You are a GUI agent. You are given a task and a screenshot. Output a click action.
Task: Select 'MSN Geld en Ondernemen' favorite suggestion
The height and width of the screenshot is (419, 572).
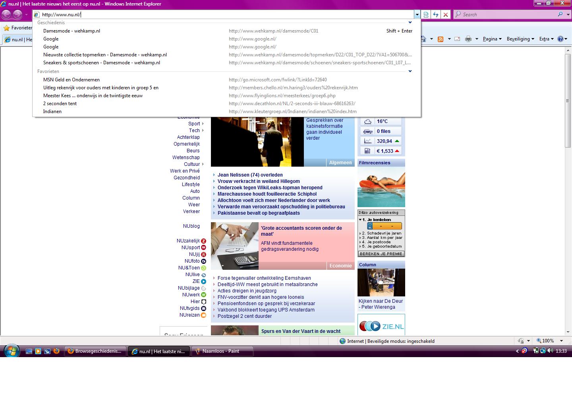(x=227, y=80)
